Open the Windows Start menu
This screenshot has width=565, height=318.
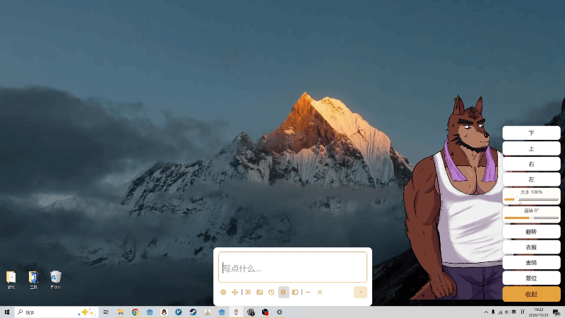(x=7, y=312)
